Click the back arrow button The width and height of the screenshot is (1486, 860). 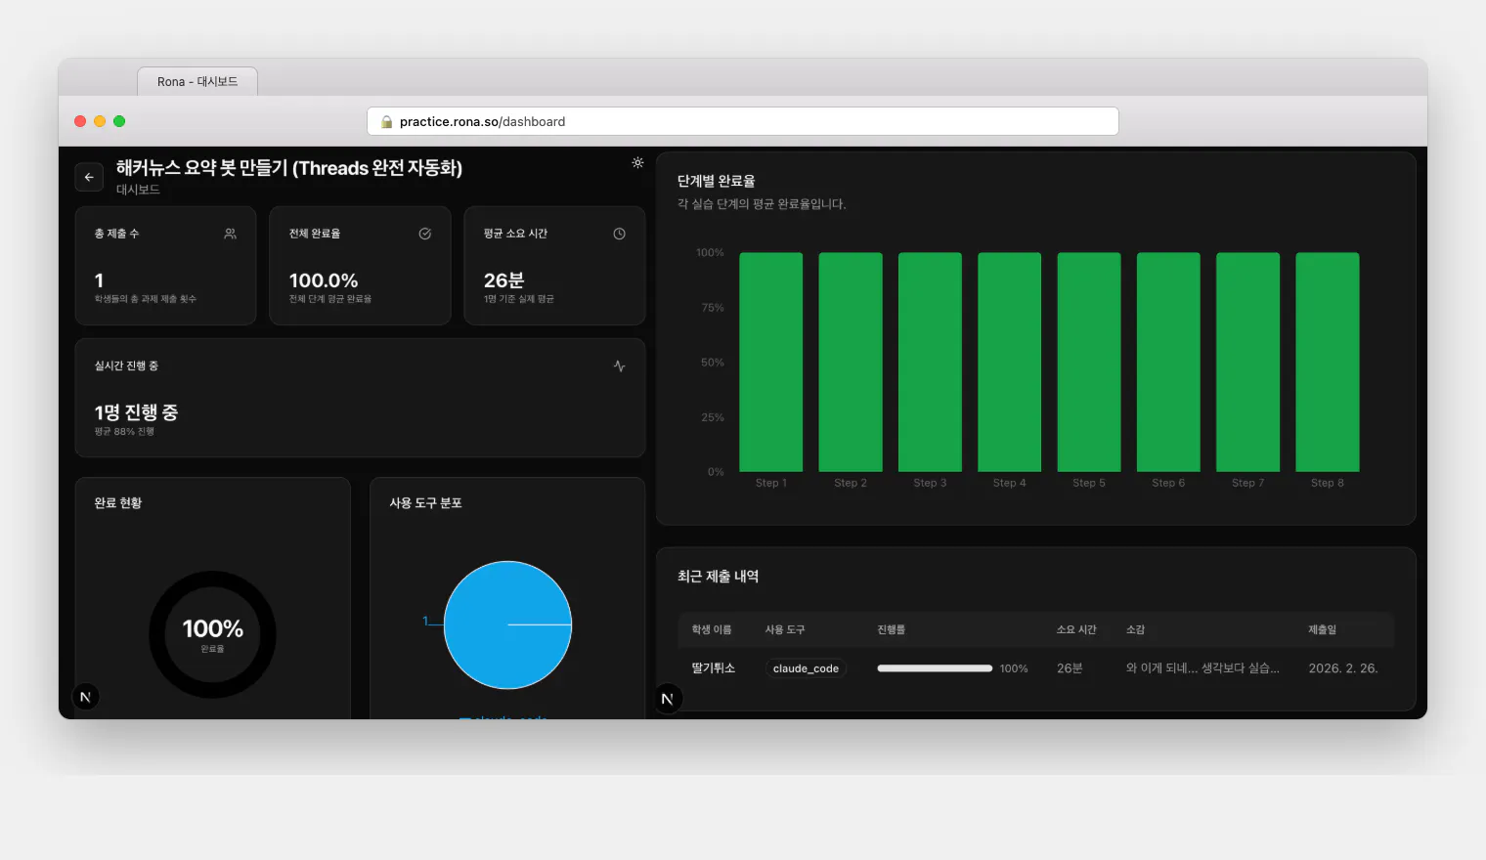[89, 177]
